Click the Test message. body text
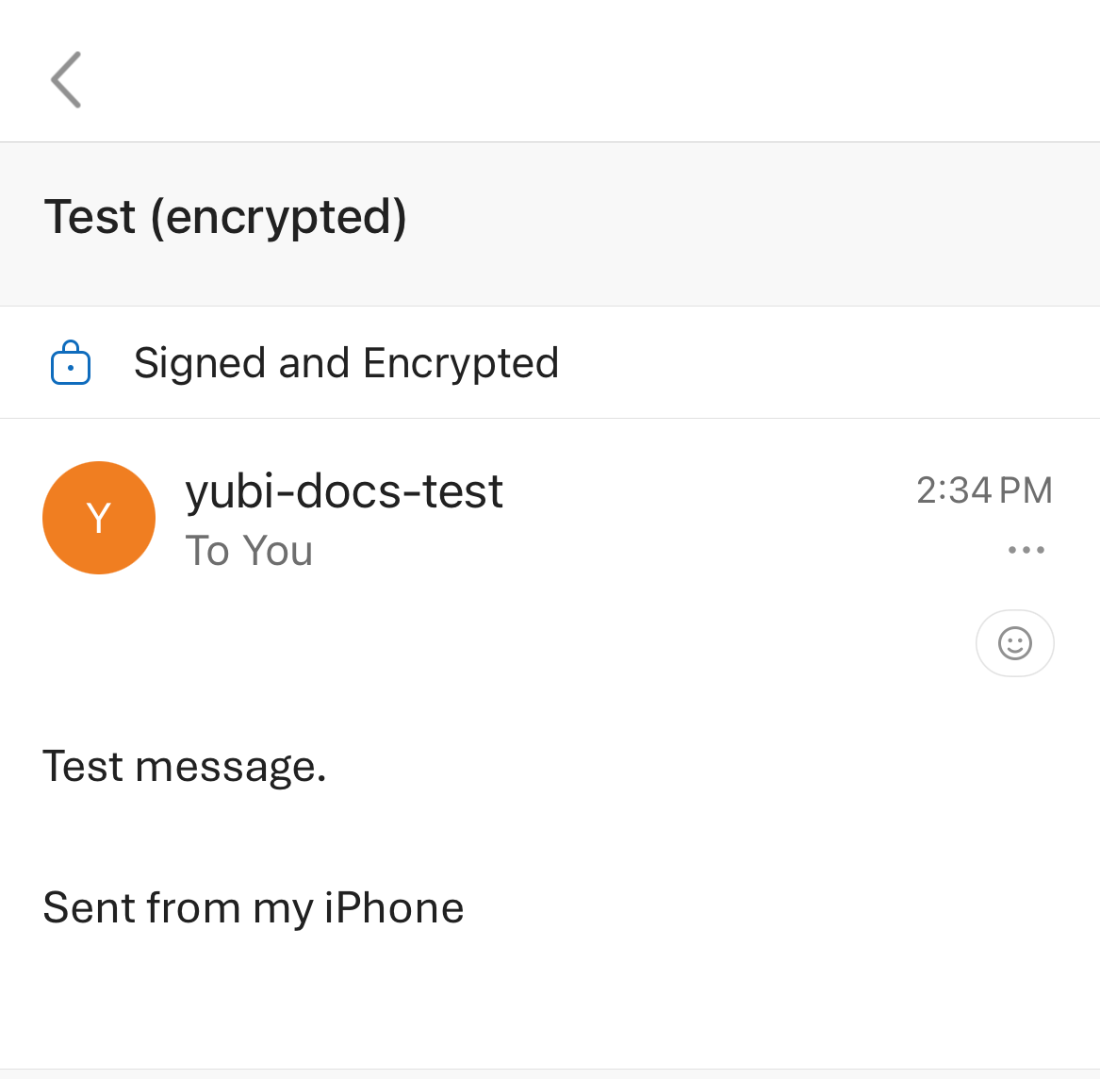The height and width of the screenshot is (1079, 1100). 185,766
